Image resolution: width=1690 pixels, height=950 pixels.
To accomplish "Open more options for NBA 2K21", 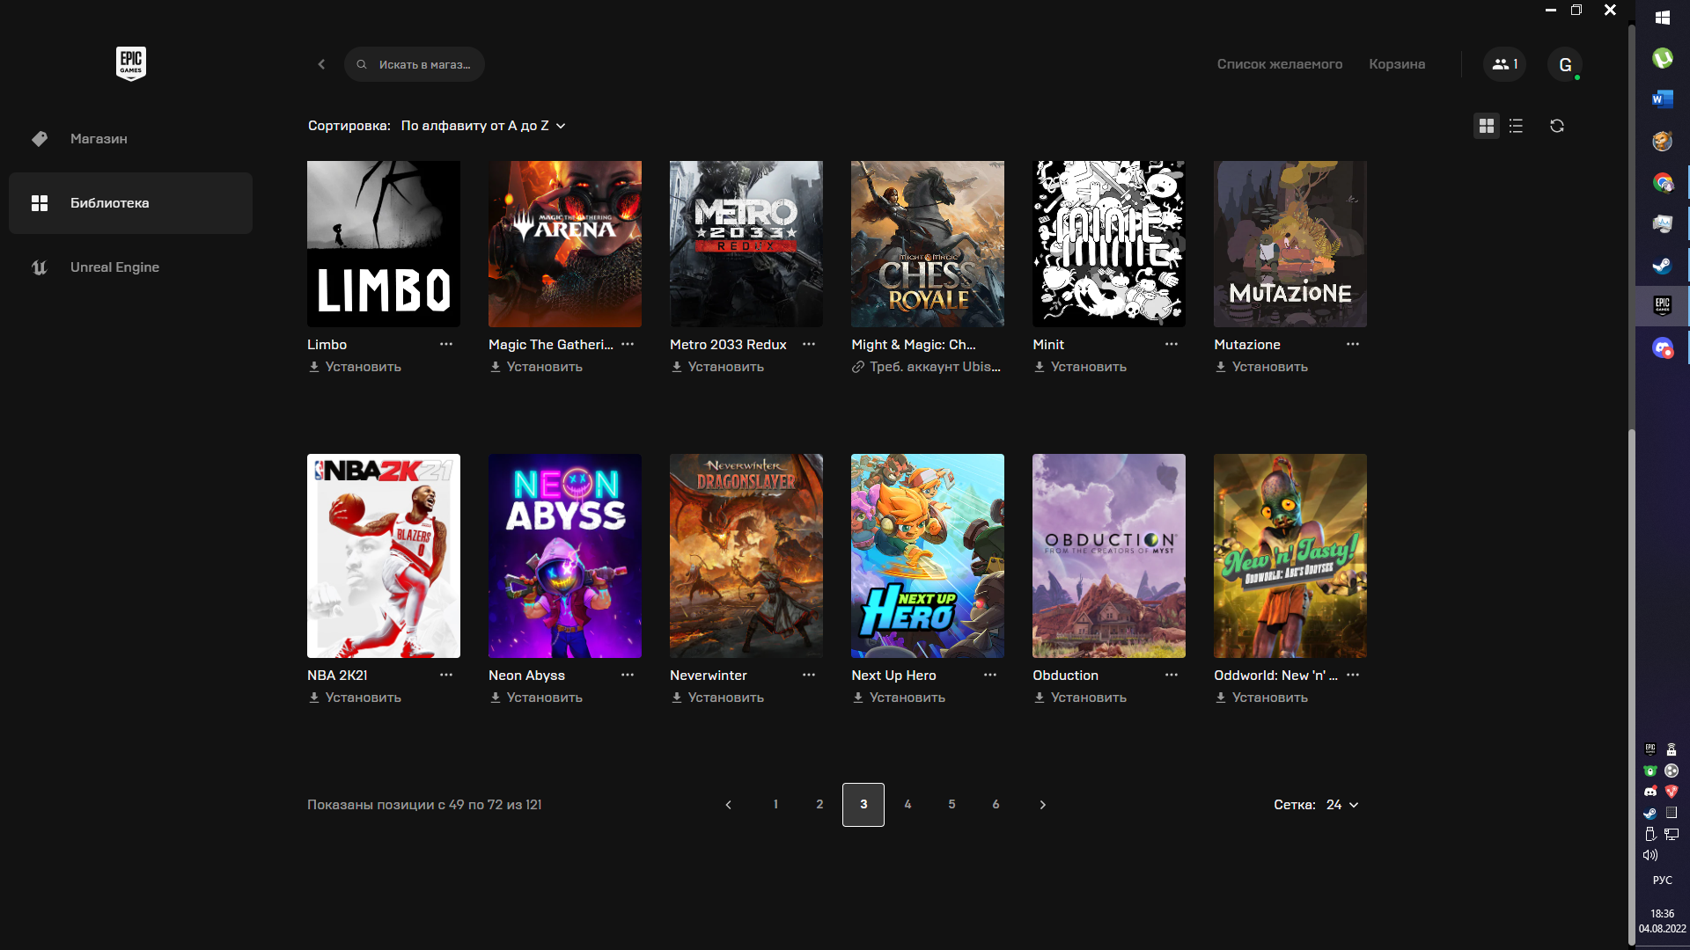I will [x=446, y=675].
